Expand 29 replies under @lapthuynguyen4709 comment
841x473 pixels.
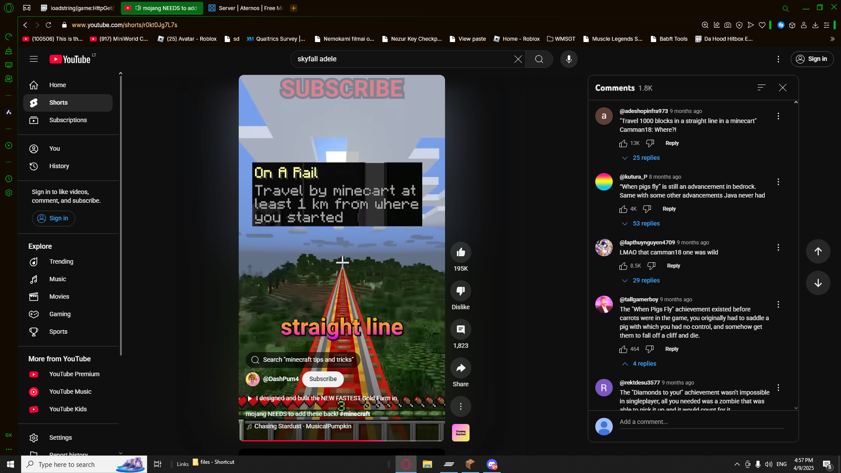click(641, 281)
